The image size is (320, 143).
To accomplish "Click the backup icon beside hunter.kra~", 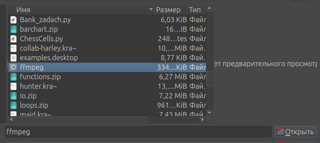I will pyautogui.click(x=13, y=86).
